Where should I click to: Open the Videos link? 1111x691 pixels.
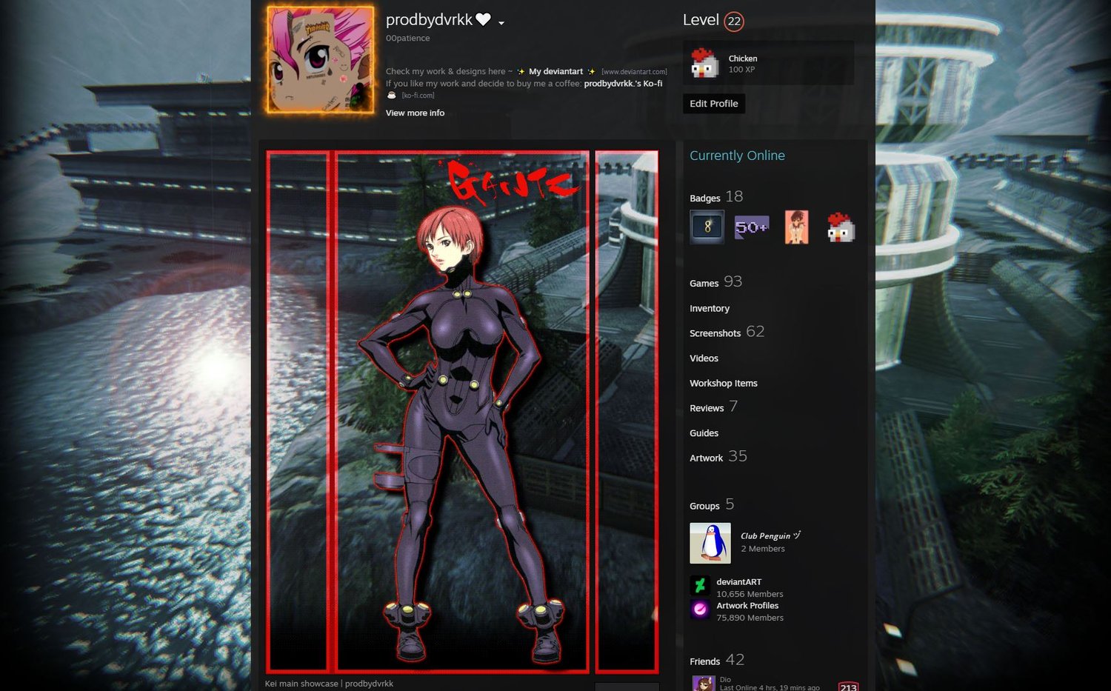tap(704, 358)
